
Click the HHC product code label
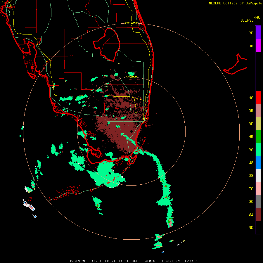pyautogui.click(x=257, y=18)
